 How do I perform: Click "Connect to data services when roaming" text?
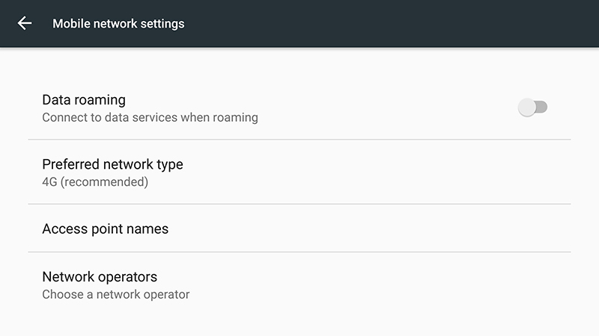coord(150,117)
